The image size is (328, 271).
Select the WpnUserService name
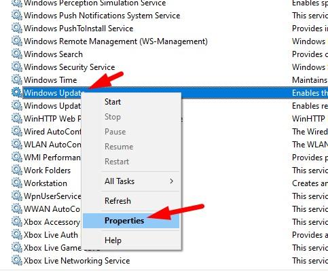coord(52,196)
